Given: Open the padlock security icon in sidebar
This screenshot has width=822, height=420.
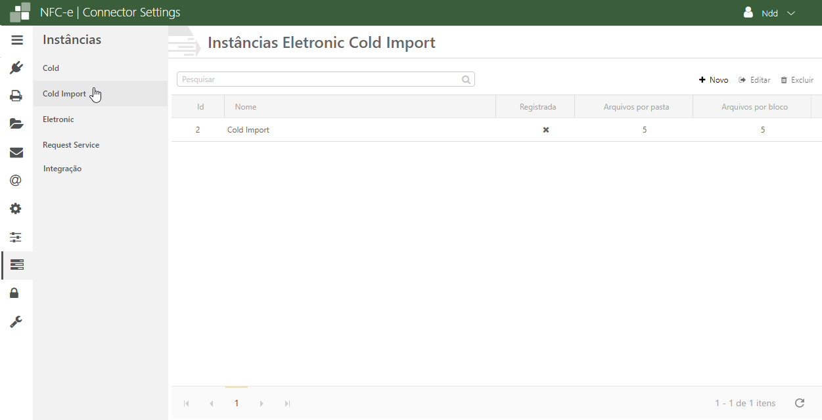Looking at the screenshot, I should click(14, 293).
